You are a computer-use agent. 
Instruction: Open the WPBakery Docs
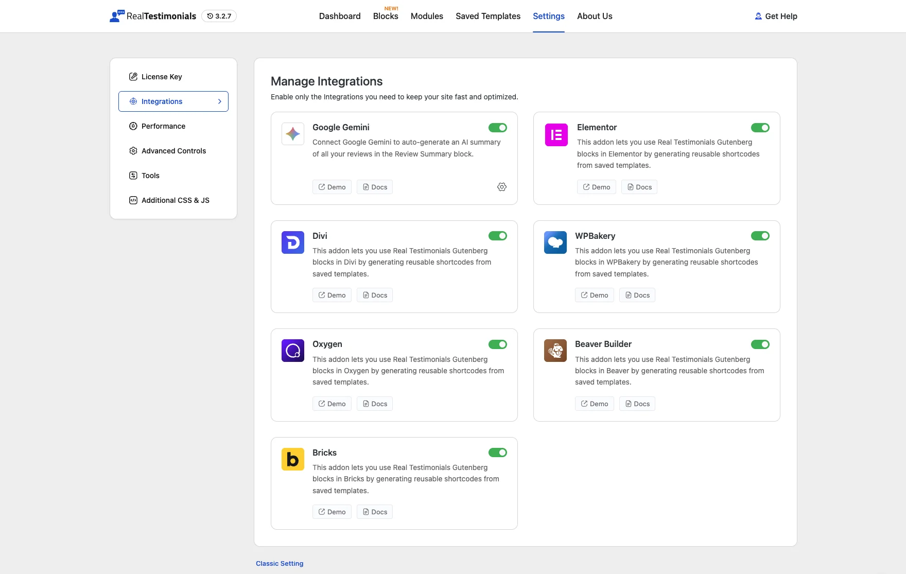tap(637, 295)
